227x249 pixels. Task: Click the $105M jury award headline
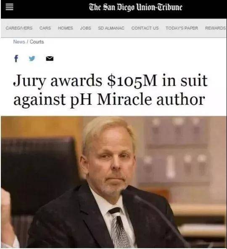click(x=111, y=90)
